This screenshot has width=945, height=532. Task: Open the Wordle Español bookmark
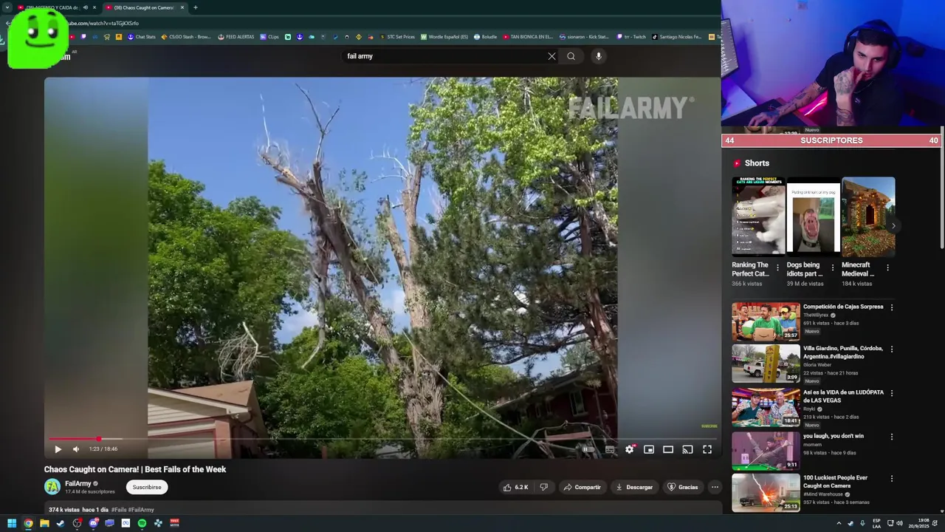tap(444, 37)
